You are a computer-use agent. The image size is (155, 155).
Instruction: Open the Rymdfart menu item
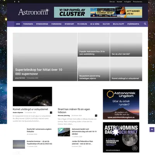point(69,24)
